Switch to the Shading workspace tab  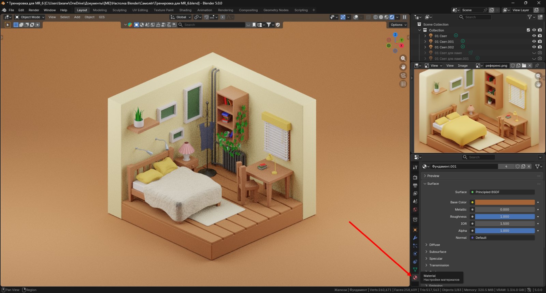point(185,10)
